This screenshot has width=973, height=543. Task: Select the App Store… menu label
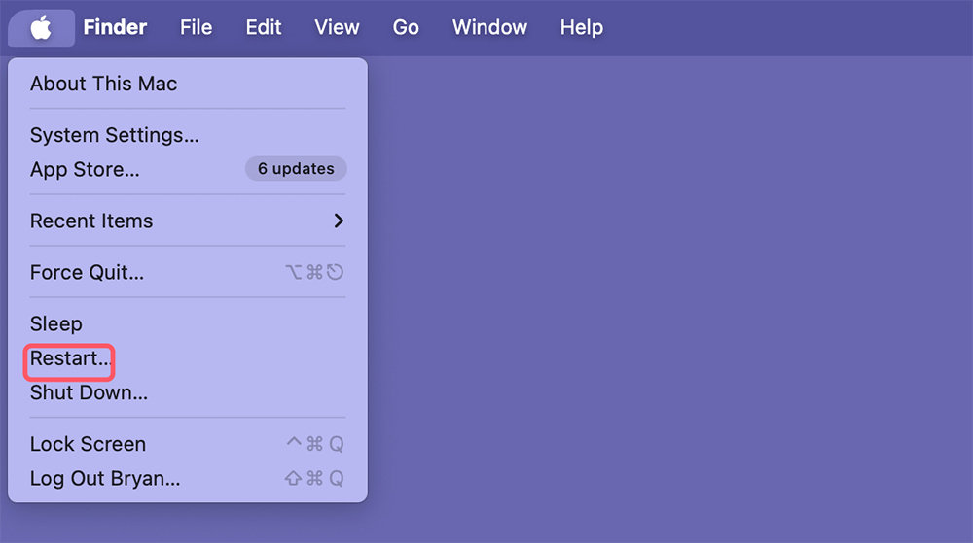pyautogui.click(x=85, y=169)
